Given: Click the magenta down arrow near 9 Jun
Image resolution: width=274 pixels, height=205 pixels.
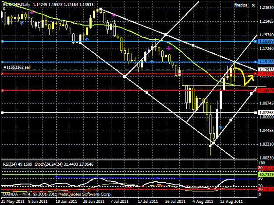Looking at the screenshot, I should 32,12.
